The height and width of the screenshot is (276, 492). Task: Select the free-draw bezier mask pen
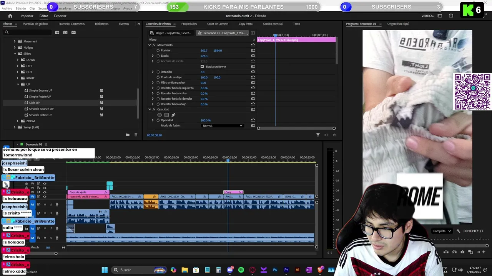click(173, 115)
